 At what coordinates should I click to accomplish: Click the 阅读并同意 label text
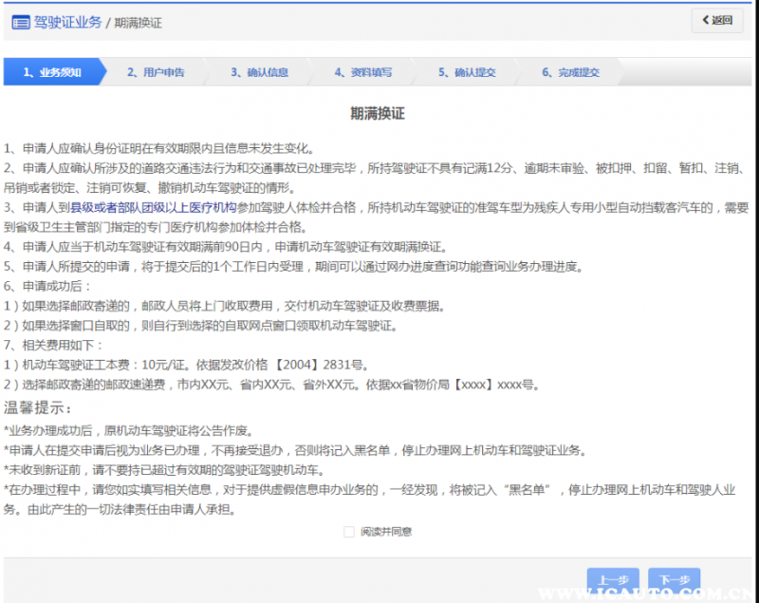click(x=386, y=532)
